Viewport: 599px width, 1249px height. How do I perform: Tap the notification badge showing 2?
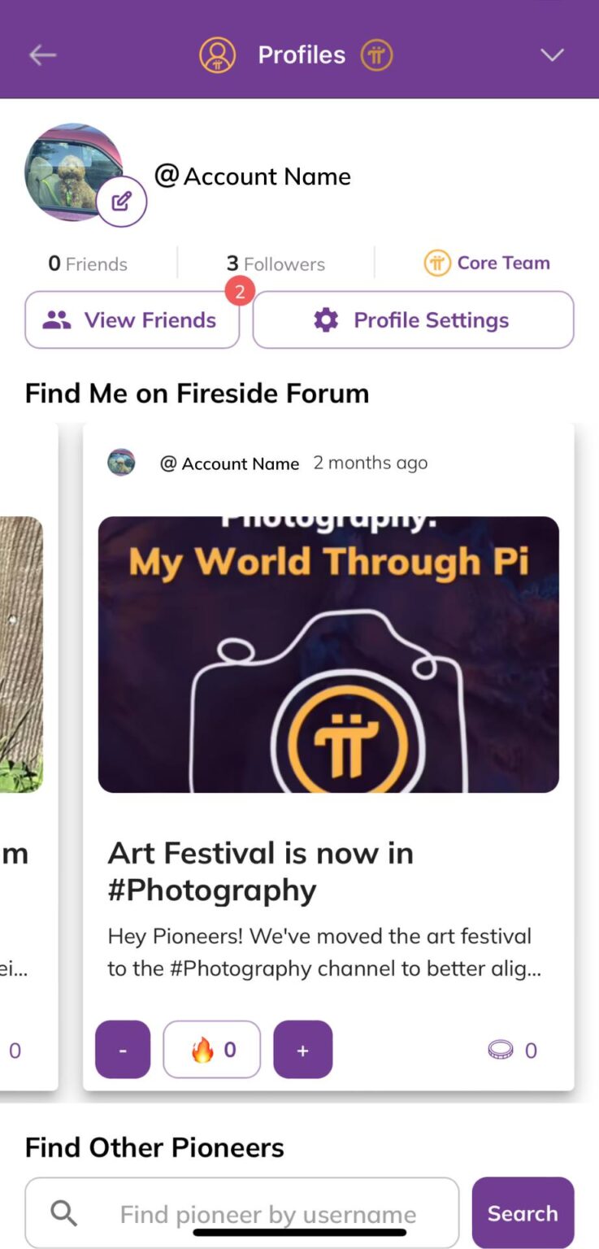click(240, 292)
